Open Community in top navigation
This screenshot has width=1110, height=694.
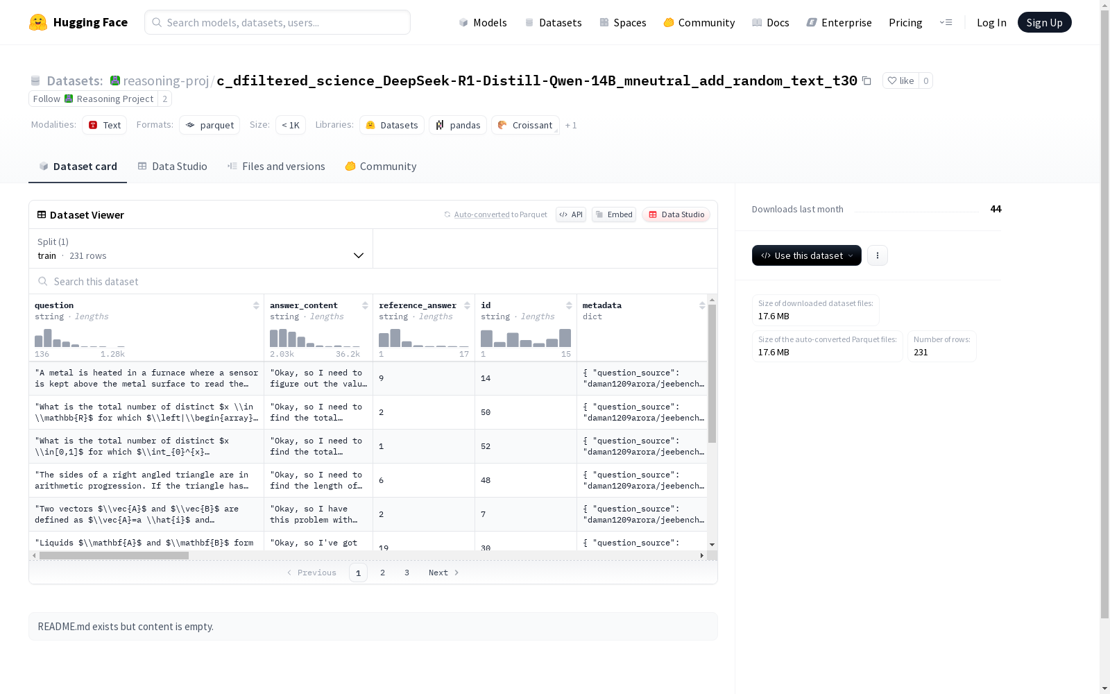(x=699, y=22)
